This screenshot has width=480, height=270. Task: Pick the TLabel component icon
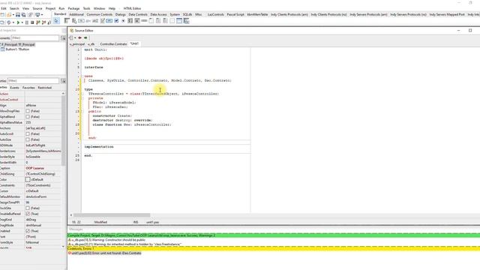pyautogui.click(x=88, y=21)
